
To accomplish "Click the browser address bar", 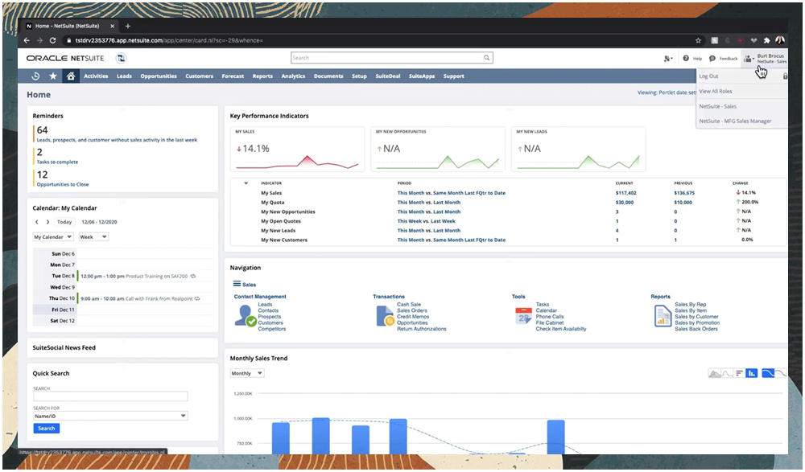I will click(380, 40).
